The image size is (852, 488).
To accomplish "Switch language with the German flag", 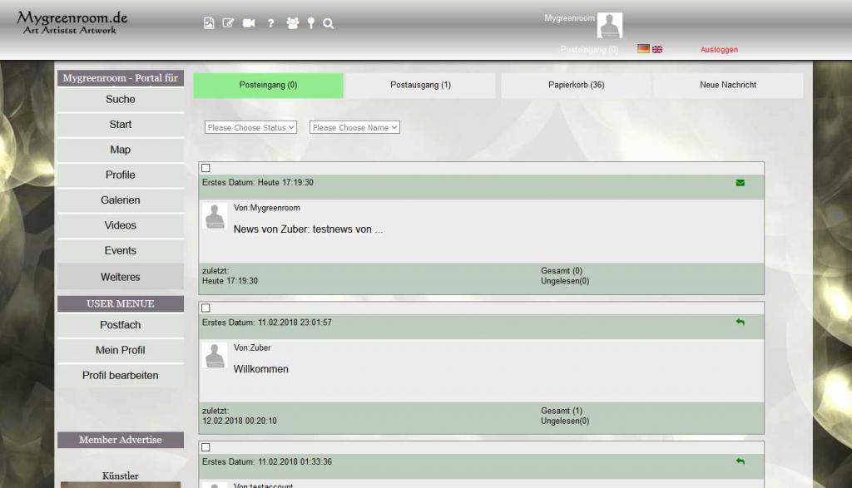I will tap(643, 49).
